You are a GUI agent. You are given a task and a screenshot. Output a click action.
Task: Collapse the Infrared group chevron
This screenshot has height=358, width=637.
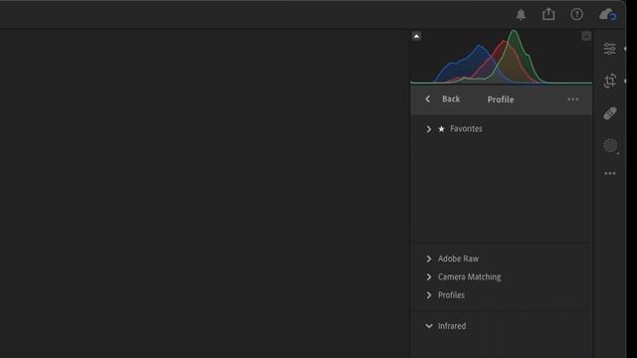429,326
